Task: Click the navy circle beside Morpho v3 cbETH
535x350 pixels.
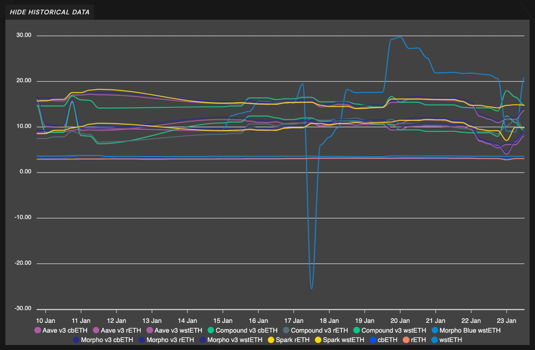Action: [76, 340]
